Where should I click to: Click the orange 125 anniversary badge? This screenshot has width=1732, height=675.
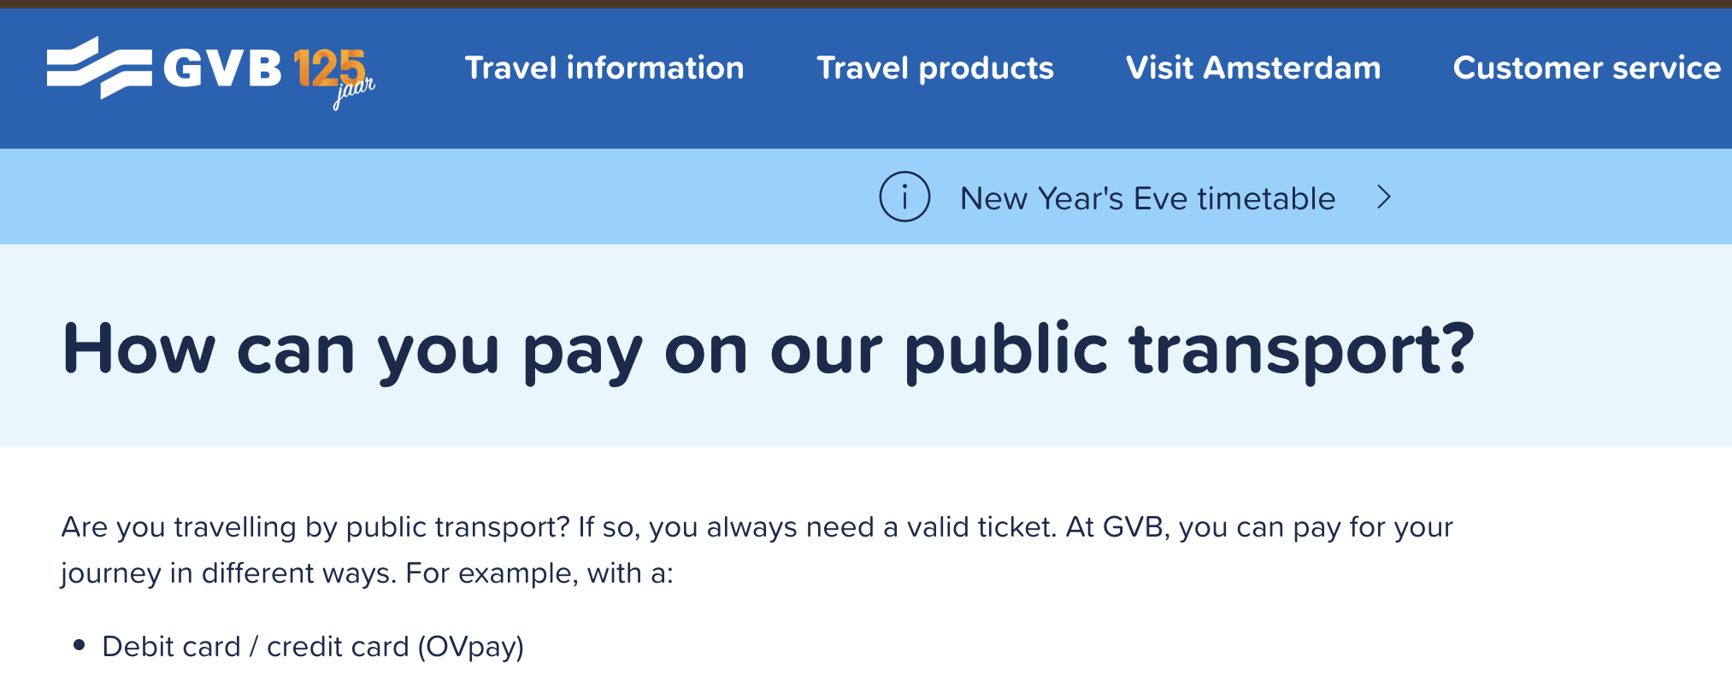(x=329, y=67)
